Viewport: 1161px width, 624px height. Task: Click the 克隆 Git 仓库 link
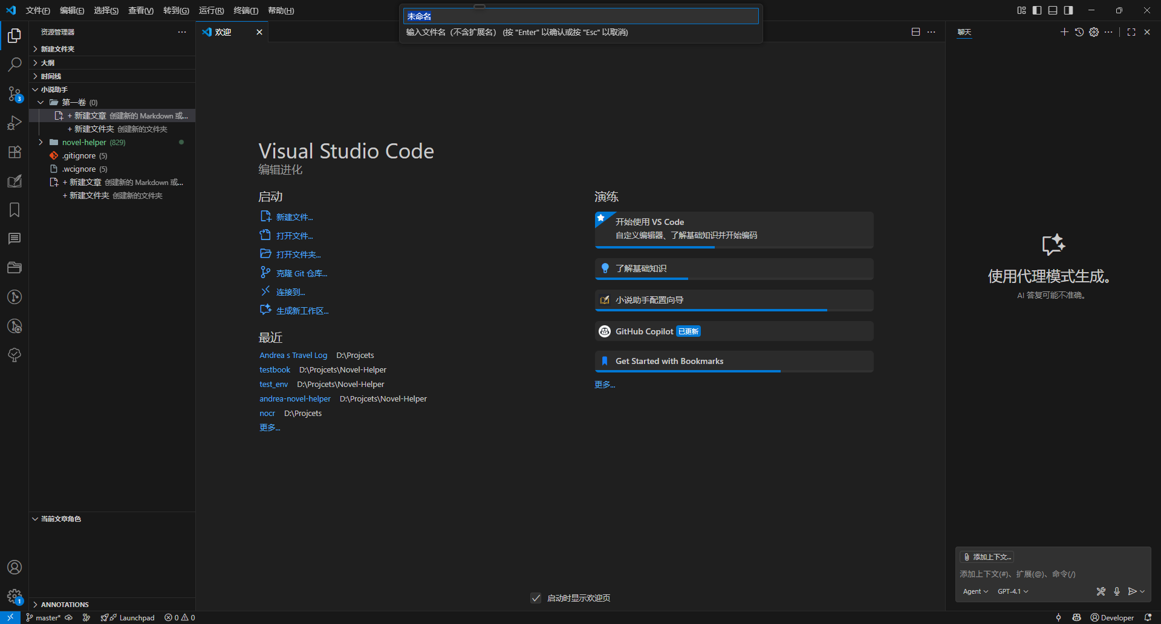pyautogui.click(x=301, y=273)
